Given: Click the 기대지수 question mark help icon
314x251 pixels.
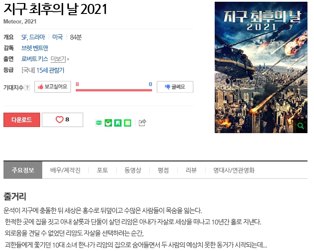Looking at the screenshot, I should click(27, 87).
